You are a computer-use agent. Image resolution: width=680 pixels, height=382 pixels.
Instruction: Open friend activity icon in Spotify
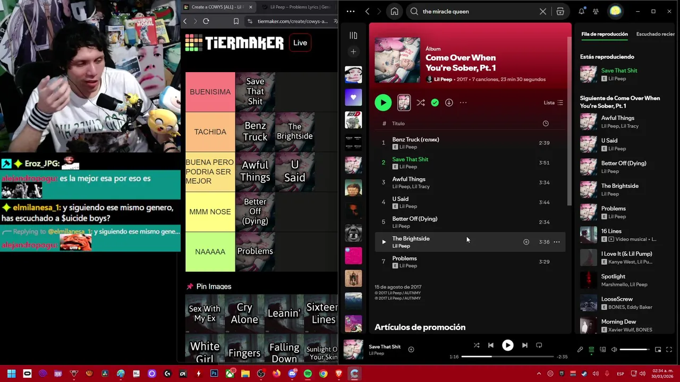click(596, 11)
